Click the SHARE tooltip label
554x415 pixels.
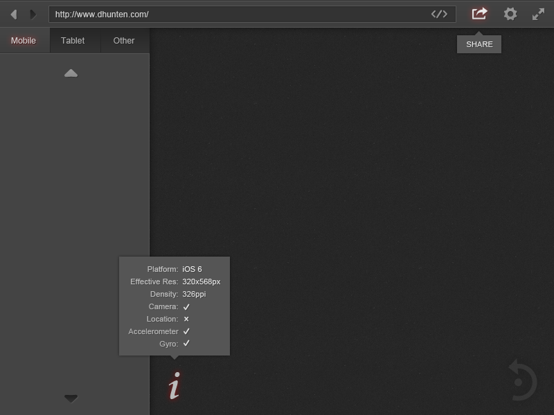click(479, 44)
